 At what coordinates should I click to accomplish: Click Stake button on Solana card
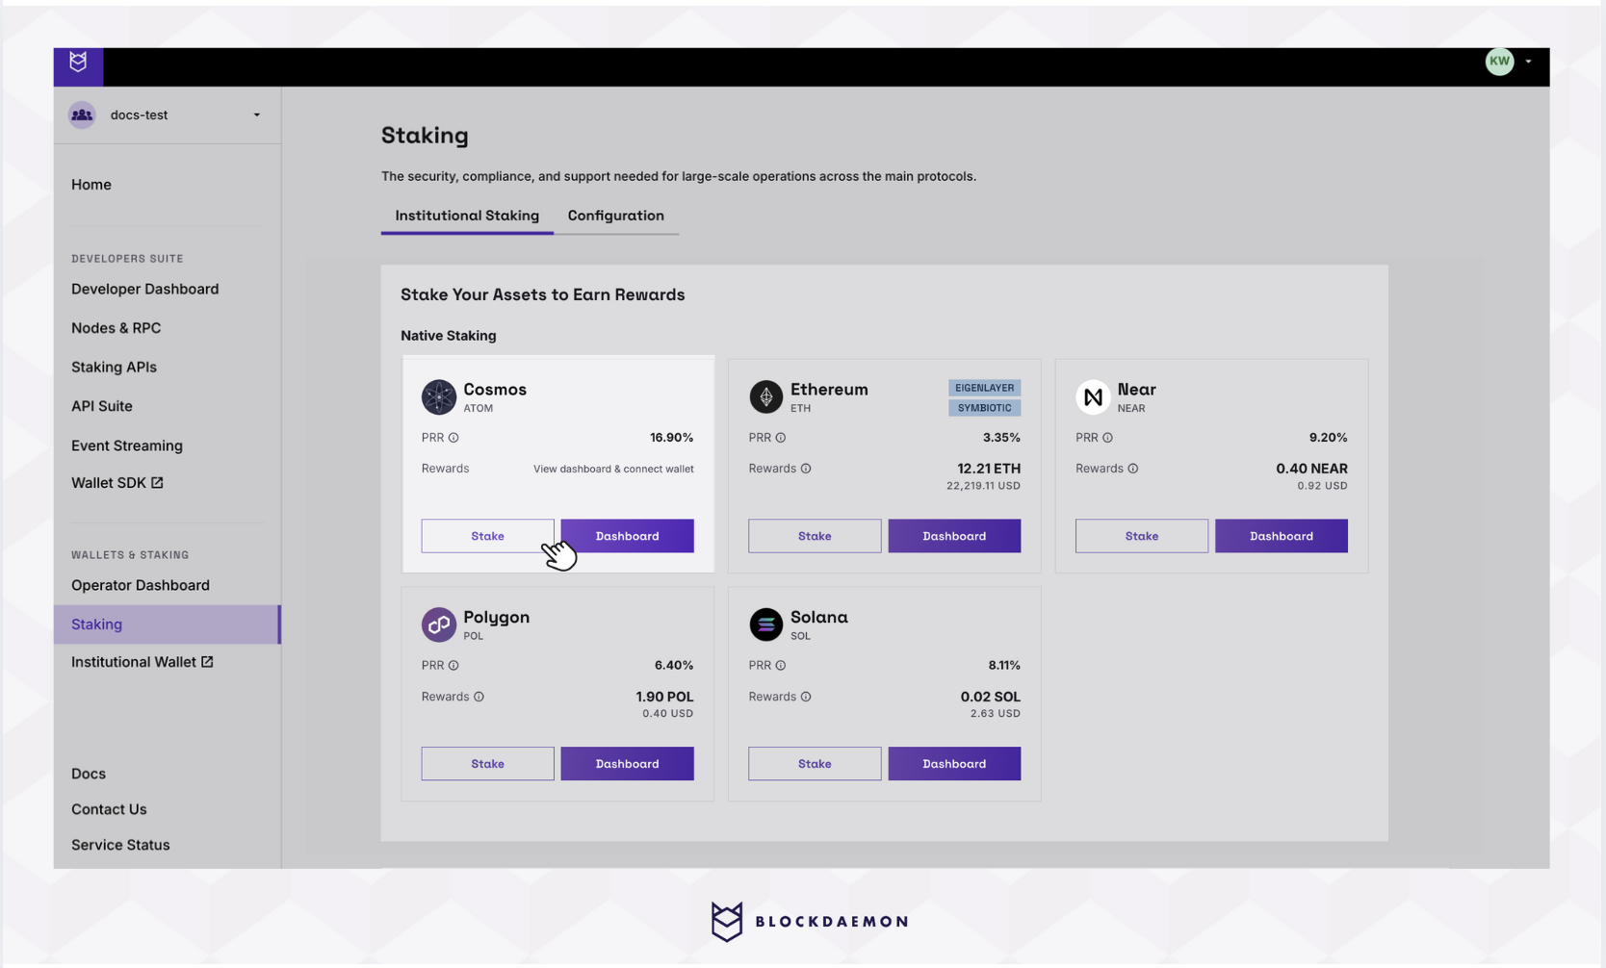coord(815,764)
